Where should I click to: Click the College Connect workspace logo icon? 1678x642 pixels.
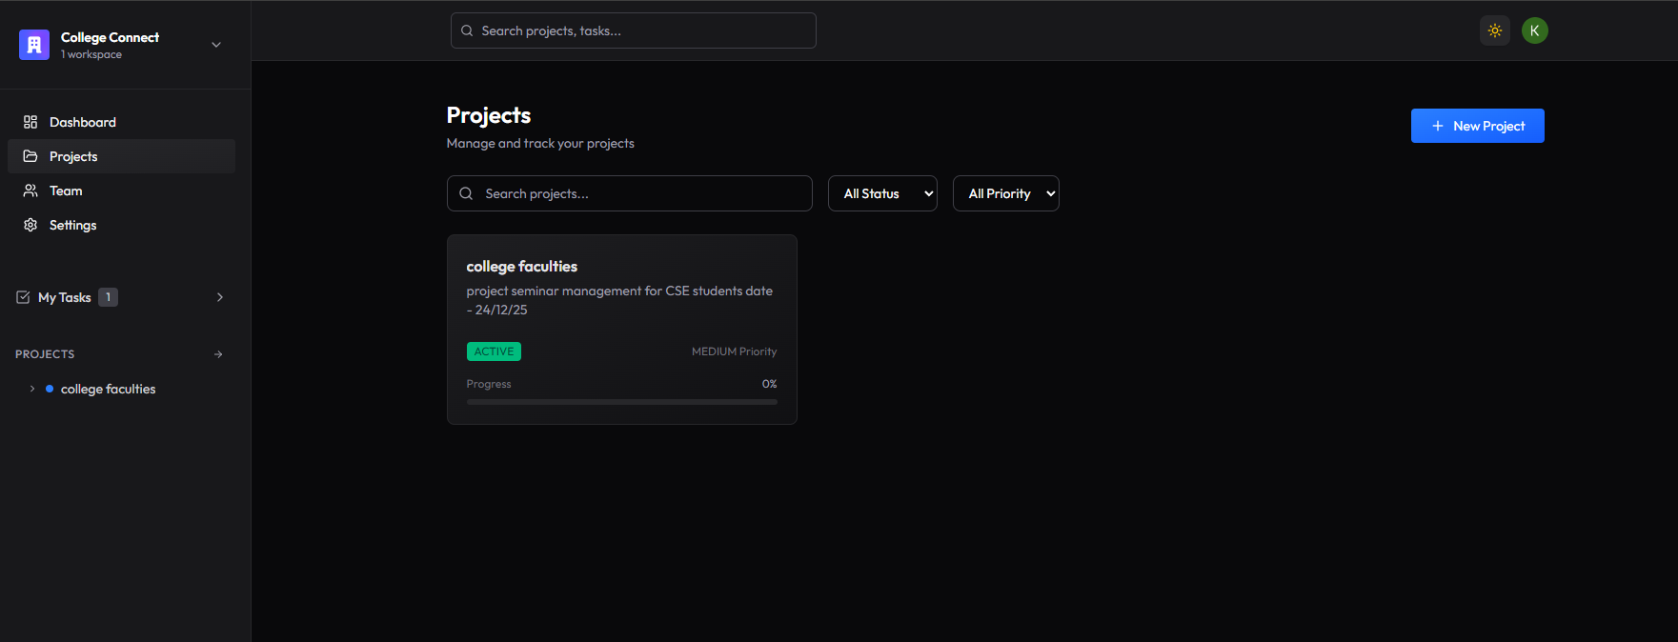click(34, 45)
